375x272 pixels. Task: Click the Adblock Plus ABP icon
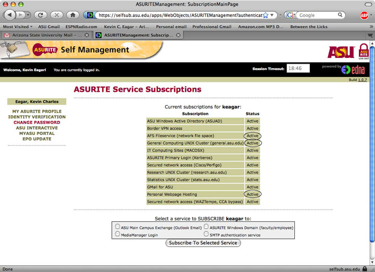[365, 15]
